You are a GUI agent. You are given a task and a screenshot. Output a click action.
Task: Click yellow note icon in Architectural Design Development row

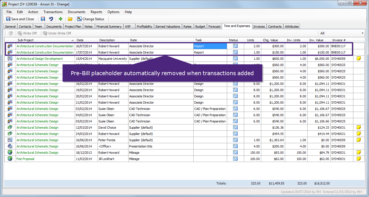(359, 59)
